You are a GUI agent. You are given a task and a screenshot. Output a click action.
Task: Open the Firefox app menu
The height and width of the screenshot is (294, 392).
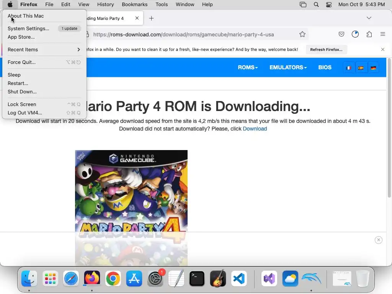[29, 5]
